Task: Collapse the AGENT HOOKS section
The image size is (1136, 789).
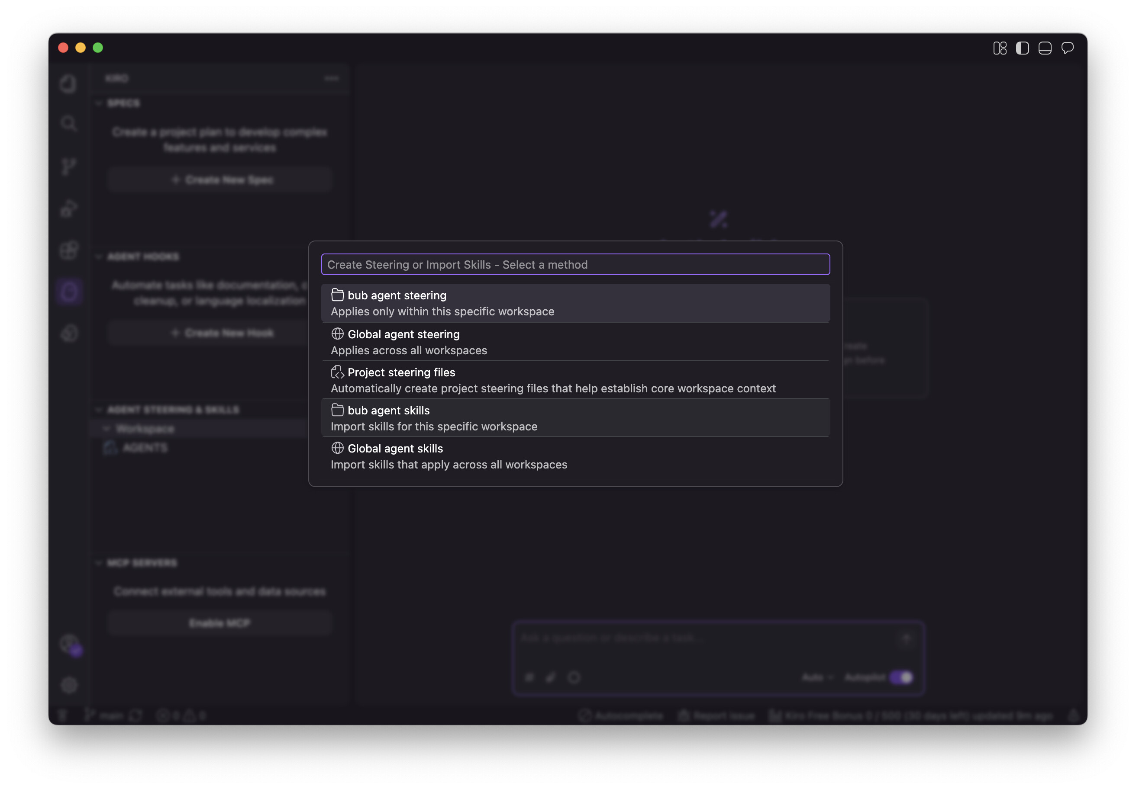Action: point(98,257)
